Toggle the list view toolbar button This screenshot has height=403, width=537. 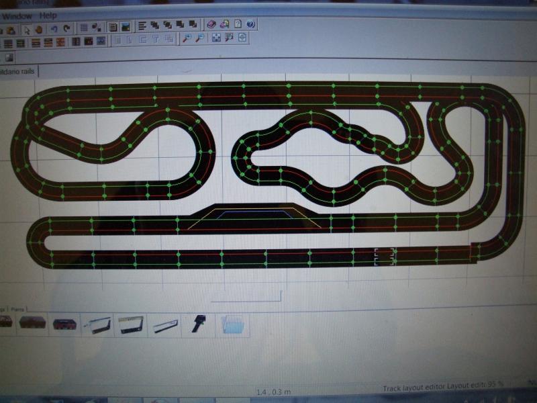click(113, 27)
